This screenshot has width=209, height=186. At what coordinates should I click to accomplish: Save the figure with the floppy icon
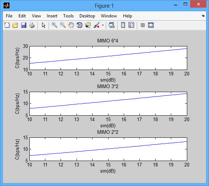[24, 25]
